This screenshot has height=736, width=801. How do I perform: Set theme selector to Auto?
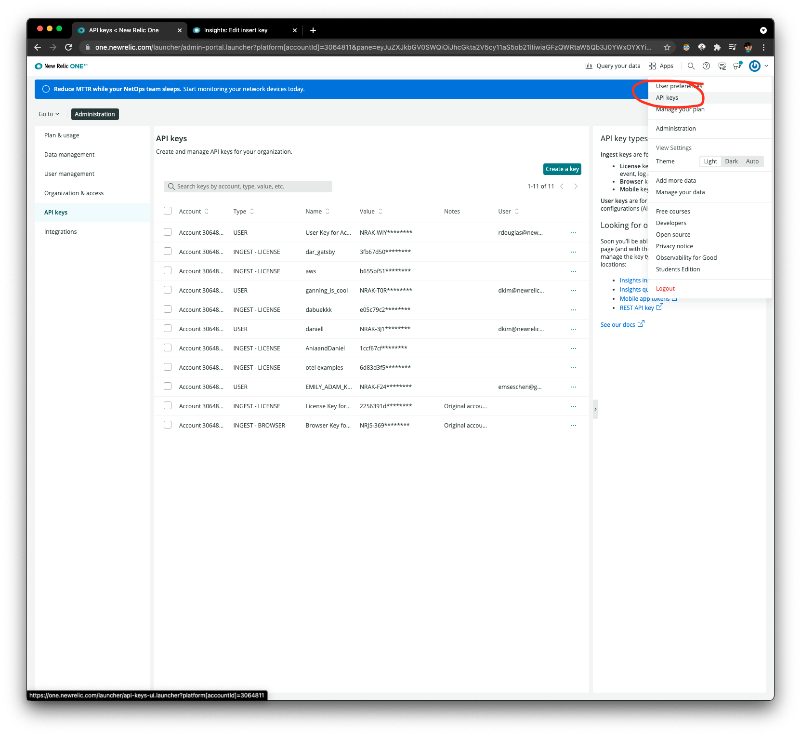[x=752, y=161]
